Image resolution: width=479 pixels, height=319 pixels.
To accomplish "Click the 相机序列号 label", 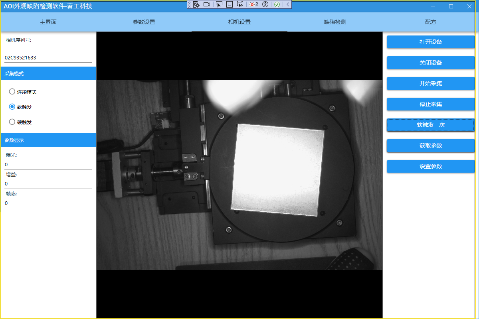I will (19, 40).
